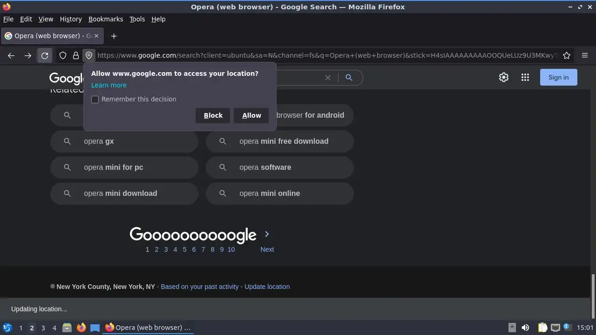Search related 'browser for android'
Viewport: 596px width, 335px height.
(315, 115)
